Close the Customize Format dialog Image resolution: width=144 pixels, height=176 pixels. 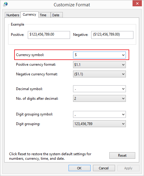137,4
